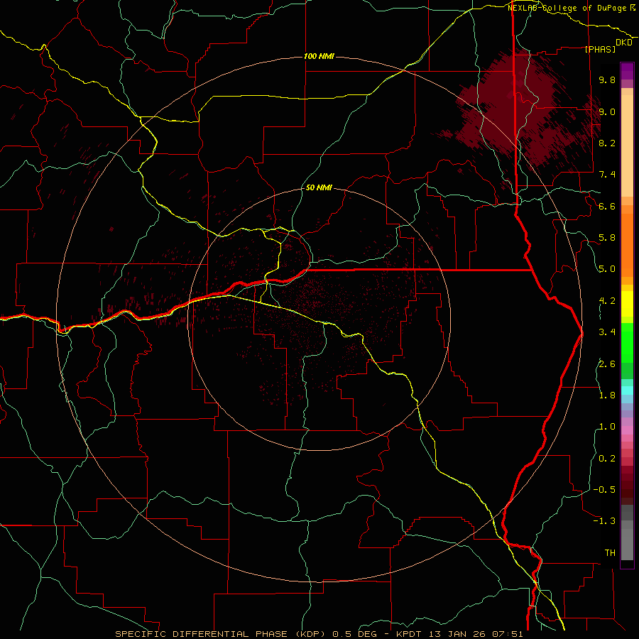Select the -1.3 scale label
The image size is (639, 639).
click(604, 521)
